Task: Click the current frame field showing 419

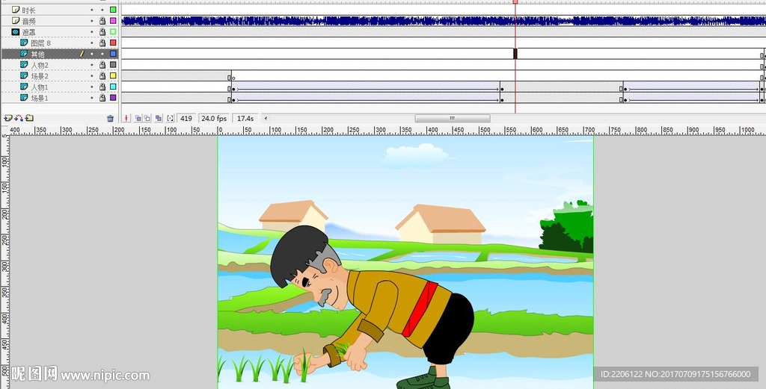Action: pos(186,118)
